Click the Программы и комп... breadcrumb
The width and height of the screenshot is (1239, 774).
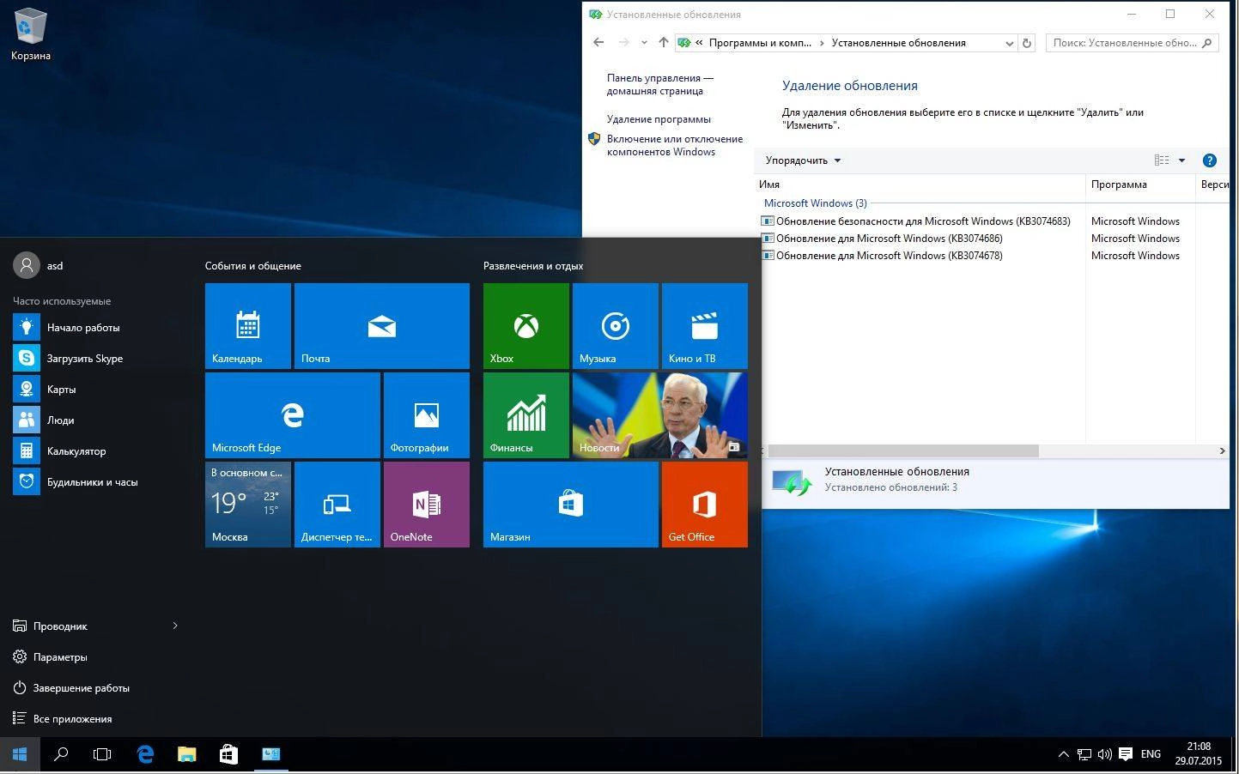click(760, 43)
